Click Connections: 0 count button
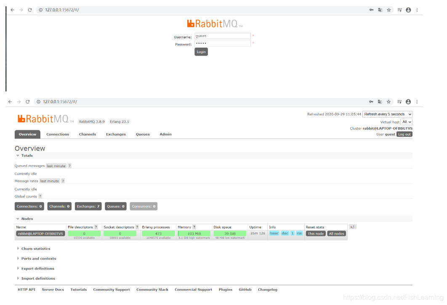Screen dimensions: 447x305 coord(29,206)
